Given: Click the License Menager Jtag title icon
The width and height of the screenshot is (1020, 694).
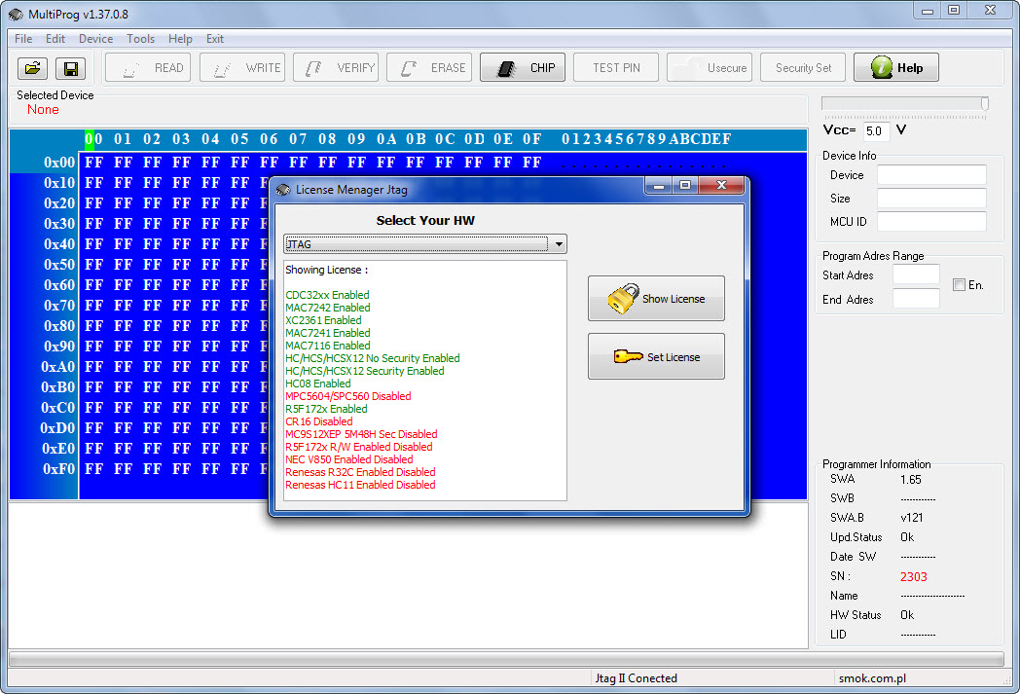Looking at the screenshot, I should pyautogui.click(x=283, y=190).
